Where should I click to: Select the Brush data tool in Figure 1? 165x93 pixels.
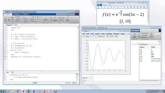[104, 36]
